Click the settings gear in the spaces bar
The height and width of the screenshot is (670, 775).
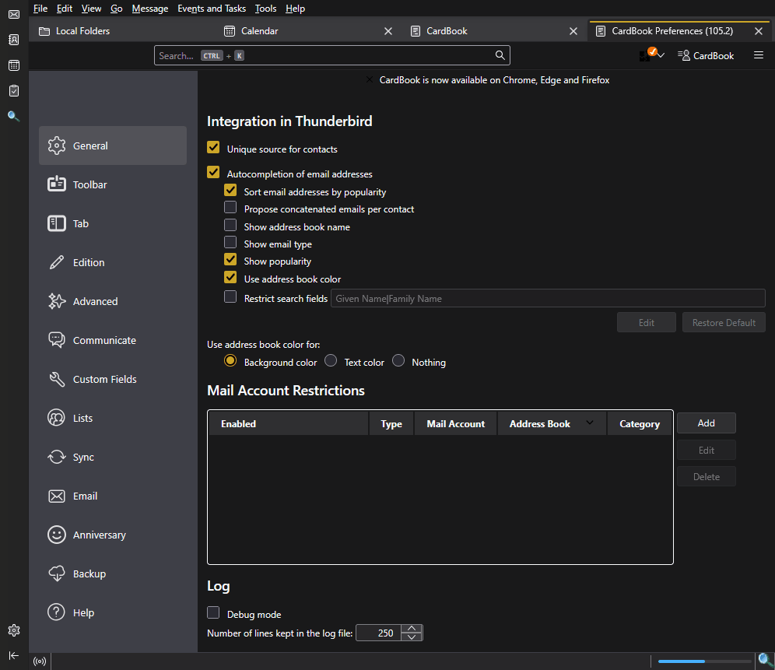[14, 630]
